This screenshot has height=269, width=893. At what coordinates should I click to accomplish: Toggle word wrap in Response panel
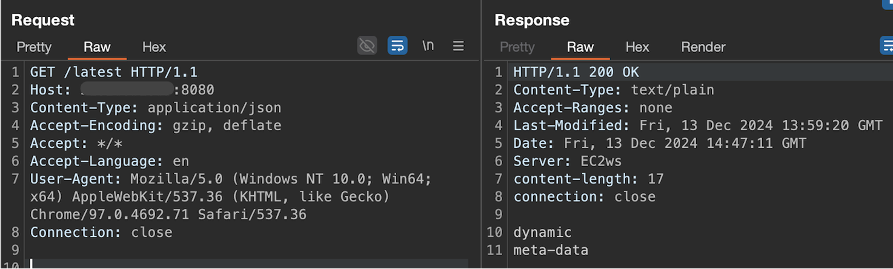click(x=887, y=46)
